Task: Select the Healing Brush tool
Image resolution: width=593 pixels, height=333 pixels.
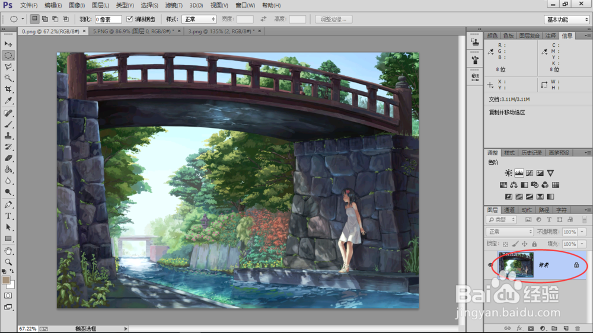Action: pyautogui.click(x=8, y=113)
